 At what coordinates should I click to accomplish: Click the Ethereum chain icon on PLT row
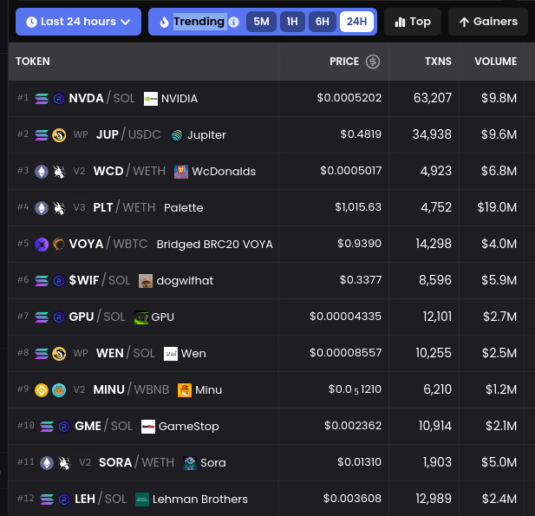42,208
